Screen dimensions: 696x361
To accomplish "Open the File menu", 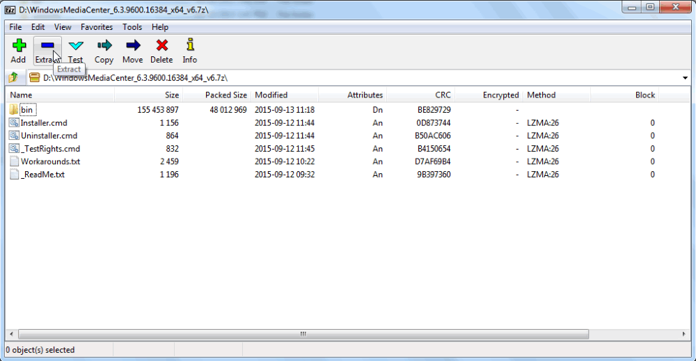I will pos(15,27).
